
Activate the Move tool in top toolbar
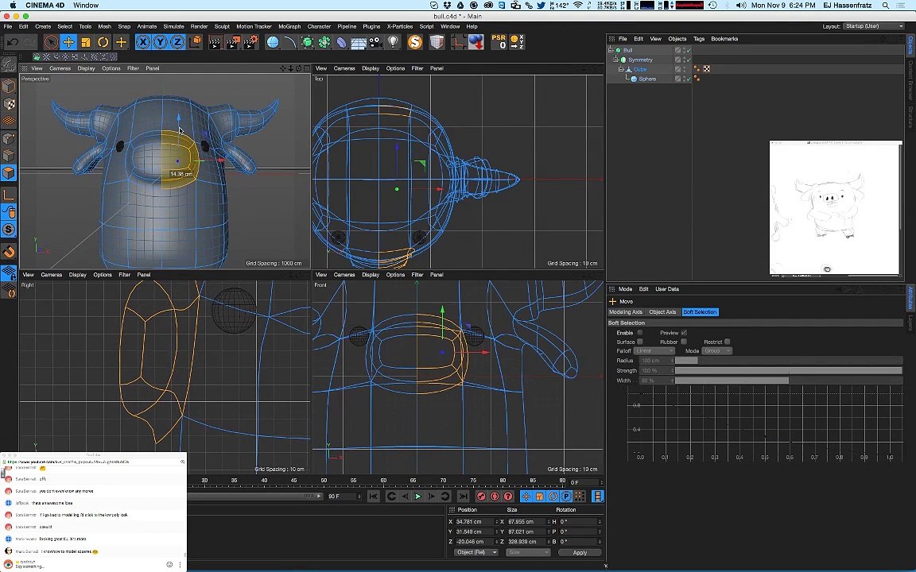(68, 42)
